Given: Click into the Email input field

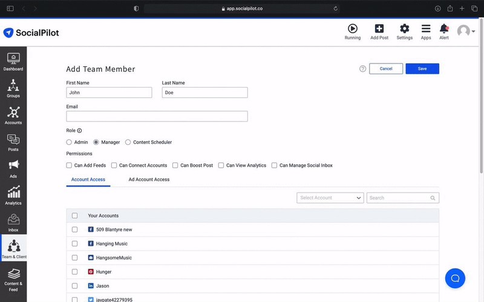Looking at the screenshot, I should (157, 117).
